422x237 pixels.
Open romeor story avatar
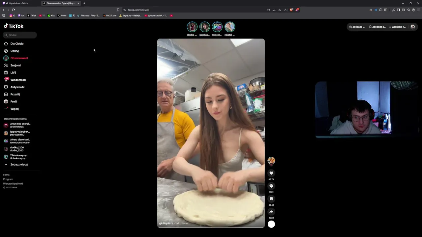click(217, 27)
